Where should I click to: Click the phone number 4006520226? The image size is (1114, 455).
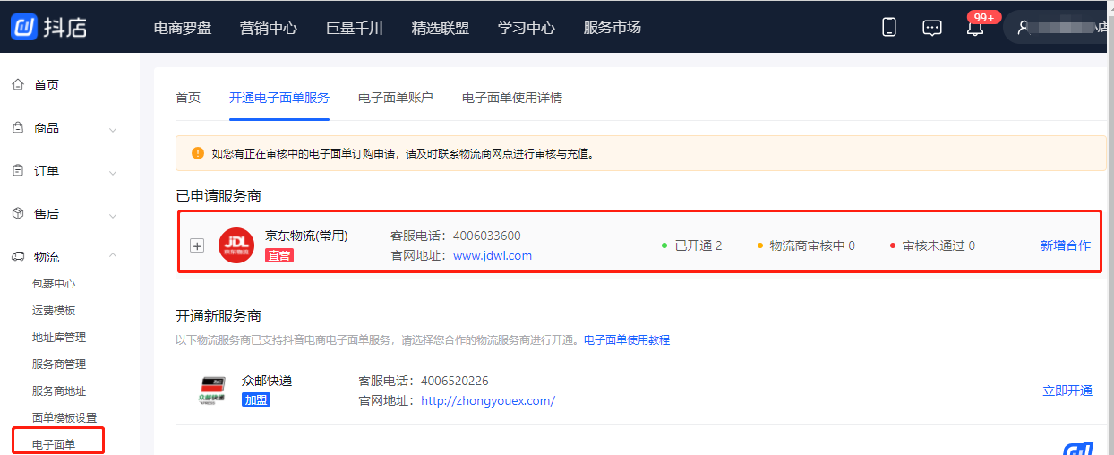tap(455, 381)
